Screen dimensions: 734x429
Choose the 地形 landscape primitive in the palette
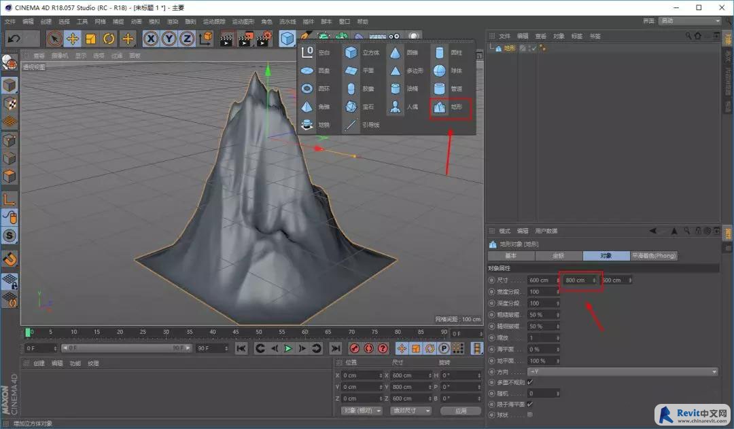[x=448, y=107]
